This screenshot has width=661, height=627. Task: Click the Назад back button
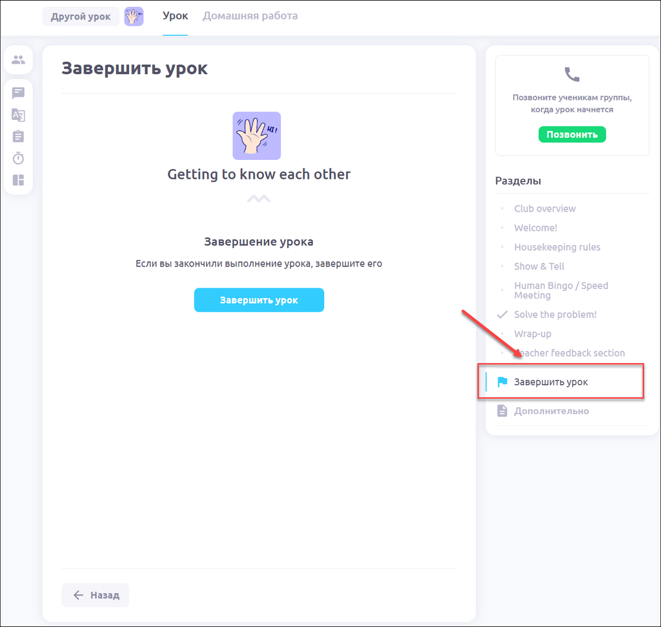tap(96, 595)
